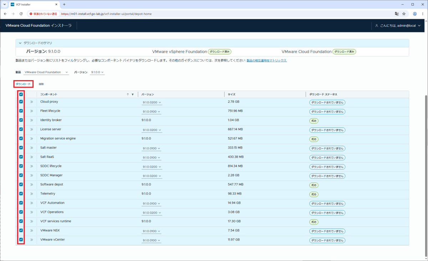Open the admin@local user menu
The height and width of the screenshot is (261, 428).
coord(398,26)
